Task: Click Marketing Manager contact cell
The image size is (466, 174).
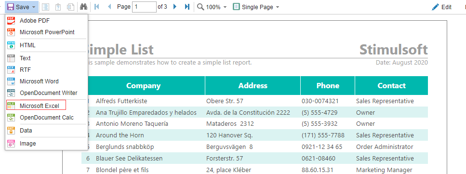Action: coord(384,170)
